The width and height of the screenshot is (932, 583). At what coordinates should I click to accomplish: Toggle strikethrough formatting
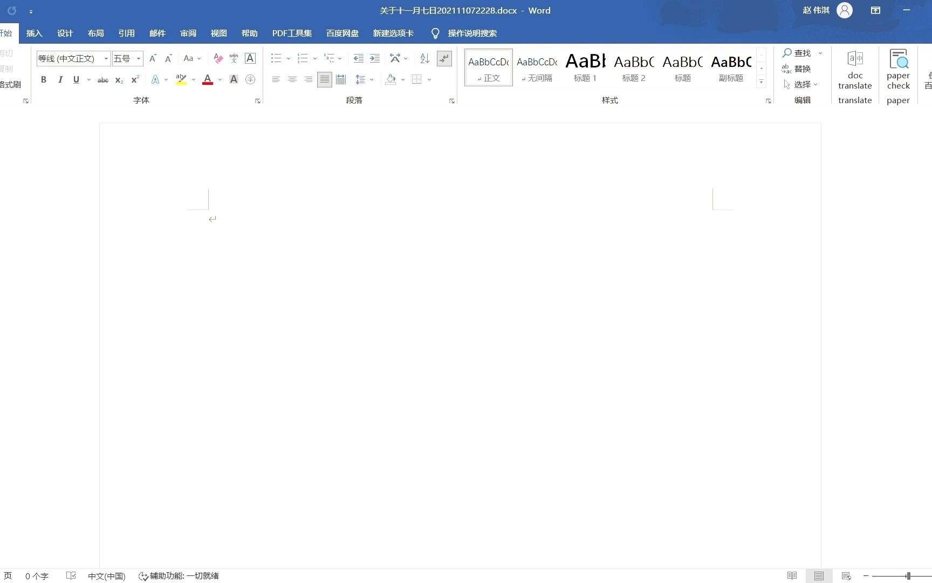tap(102, 79)
